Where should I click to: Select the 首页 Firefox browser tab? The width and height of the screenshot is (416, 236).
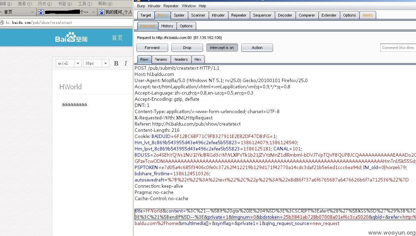click(17, 12)
